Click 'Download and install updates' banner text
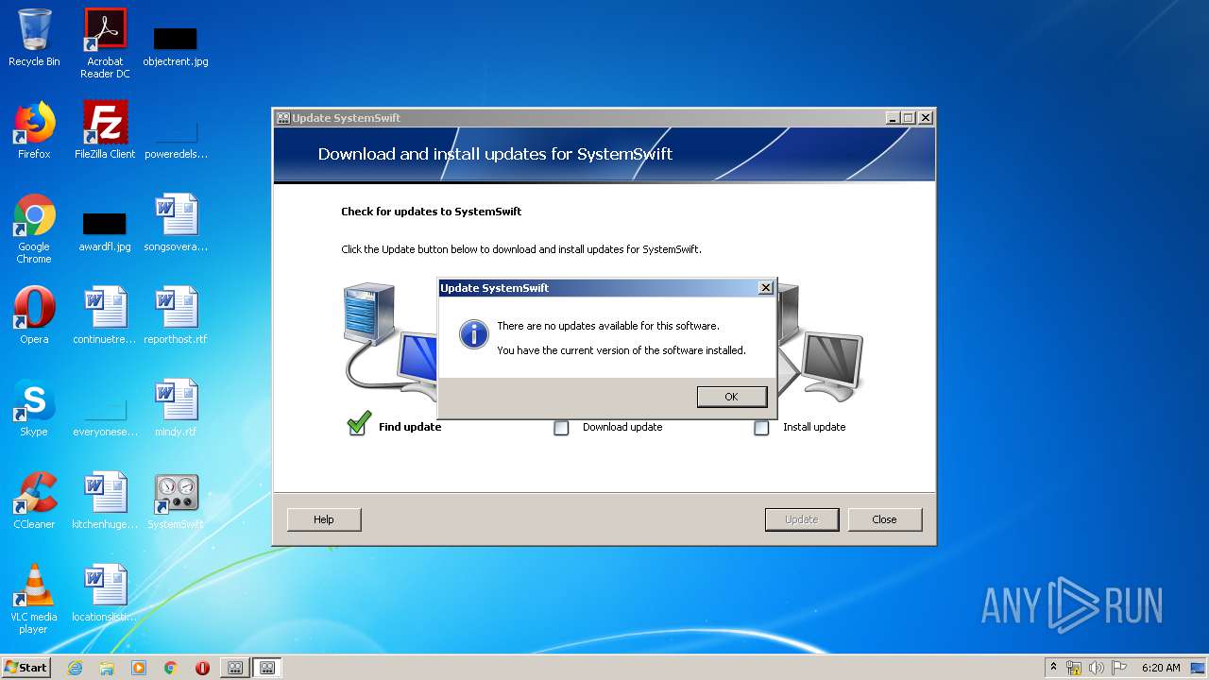The width and height of the screenshot is (1209, 680). [495, 154]
